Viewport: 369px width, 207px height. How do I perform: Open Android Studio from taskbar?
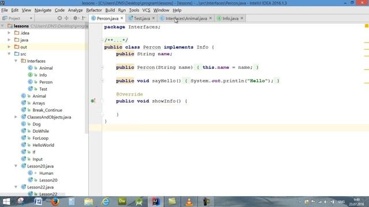(139, 202)
